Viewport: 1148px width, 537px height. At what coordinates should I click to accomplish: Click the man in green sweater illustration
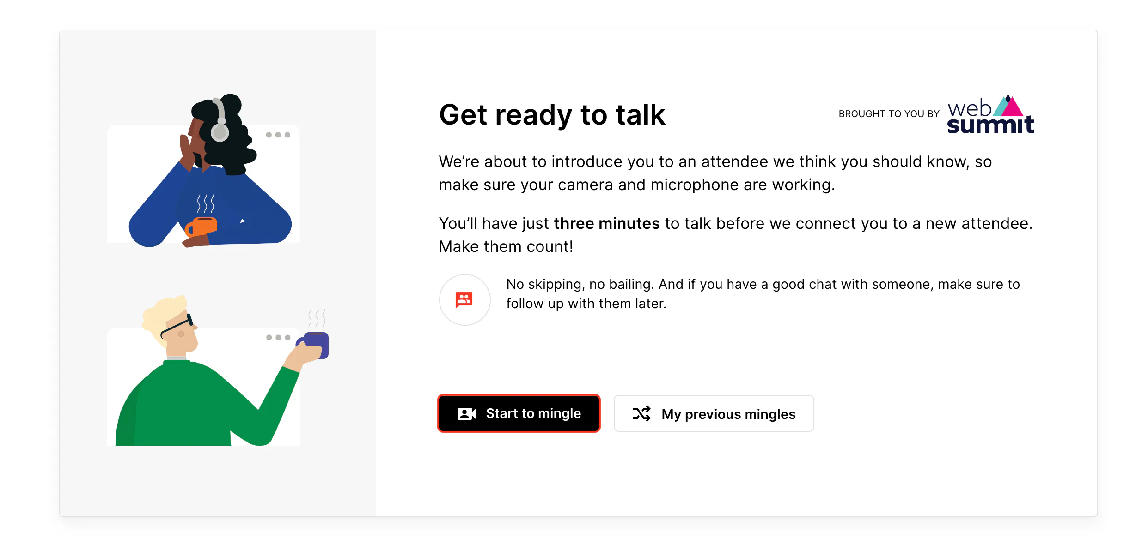point(194,401)
